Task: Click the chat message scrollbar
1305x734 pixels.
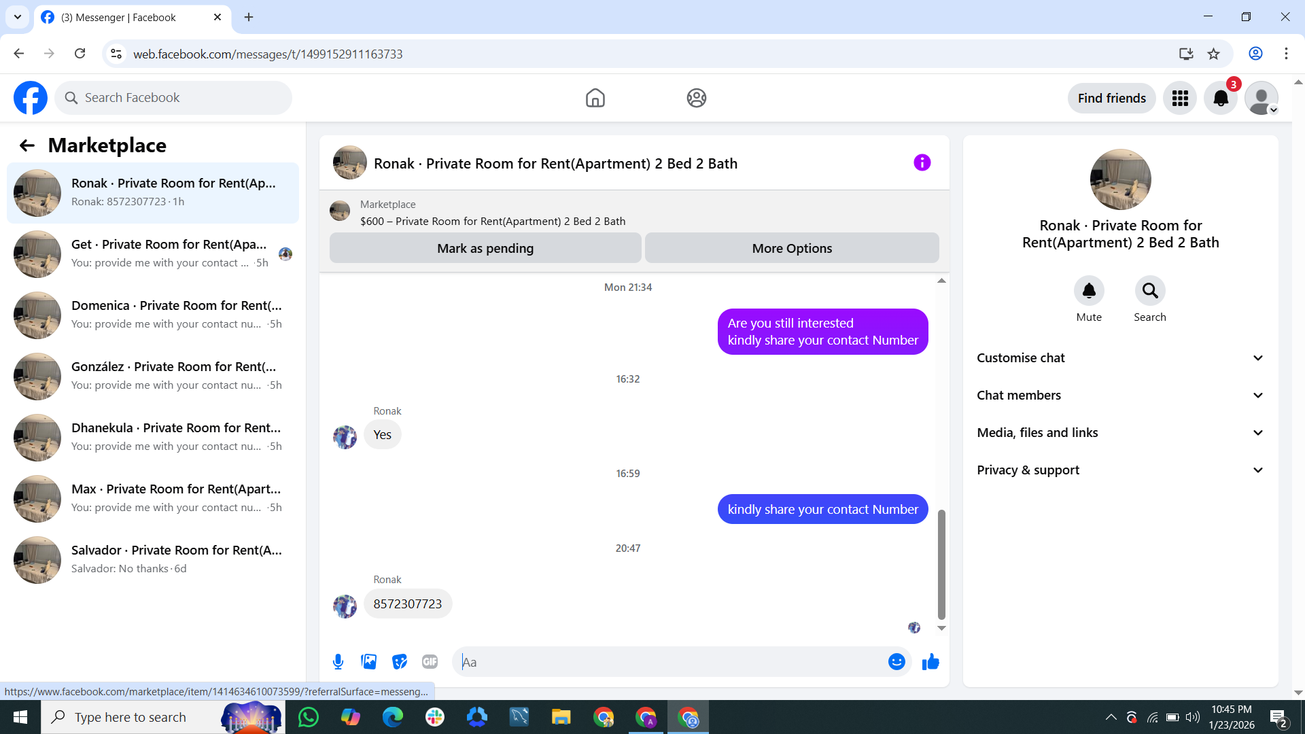Action: [941, 564]
